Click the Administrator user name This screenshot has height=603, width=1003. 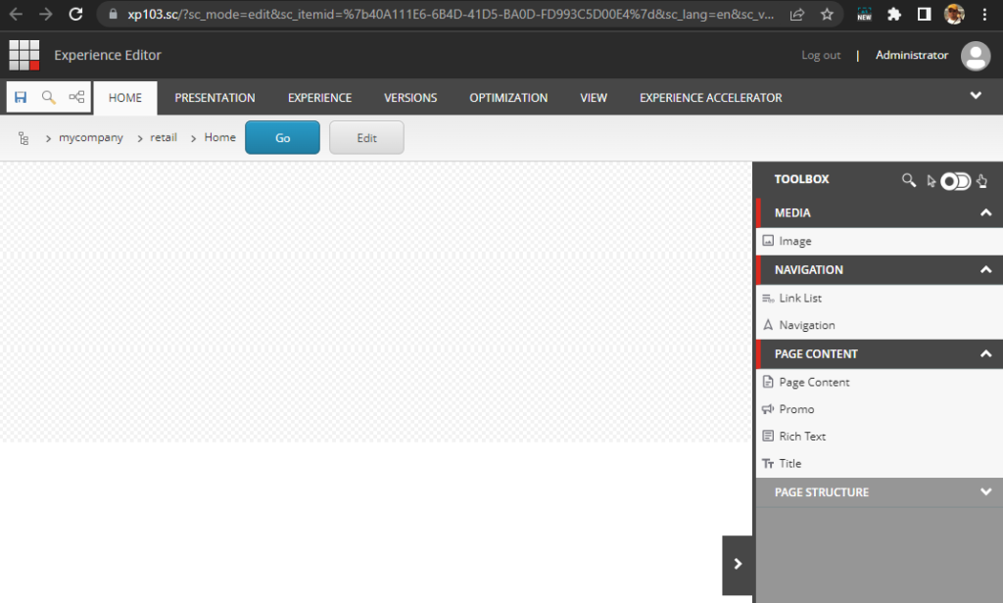(912, 55)
